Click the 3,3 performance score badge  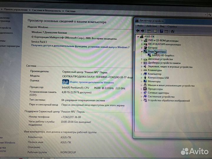point(65,82)
